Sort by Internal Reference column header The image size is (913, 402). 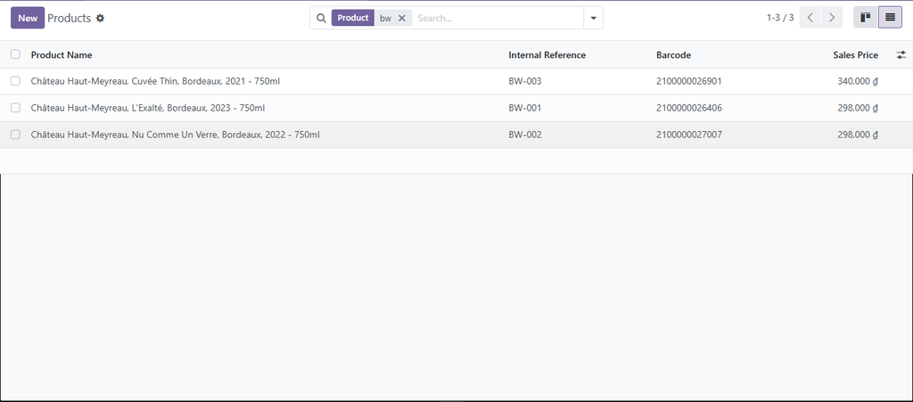547,55
